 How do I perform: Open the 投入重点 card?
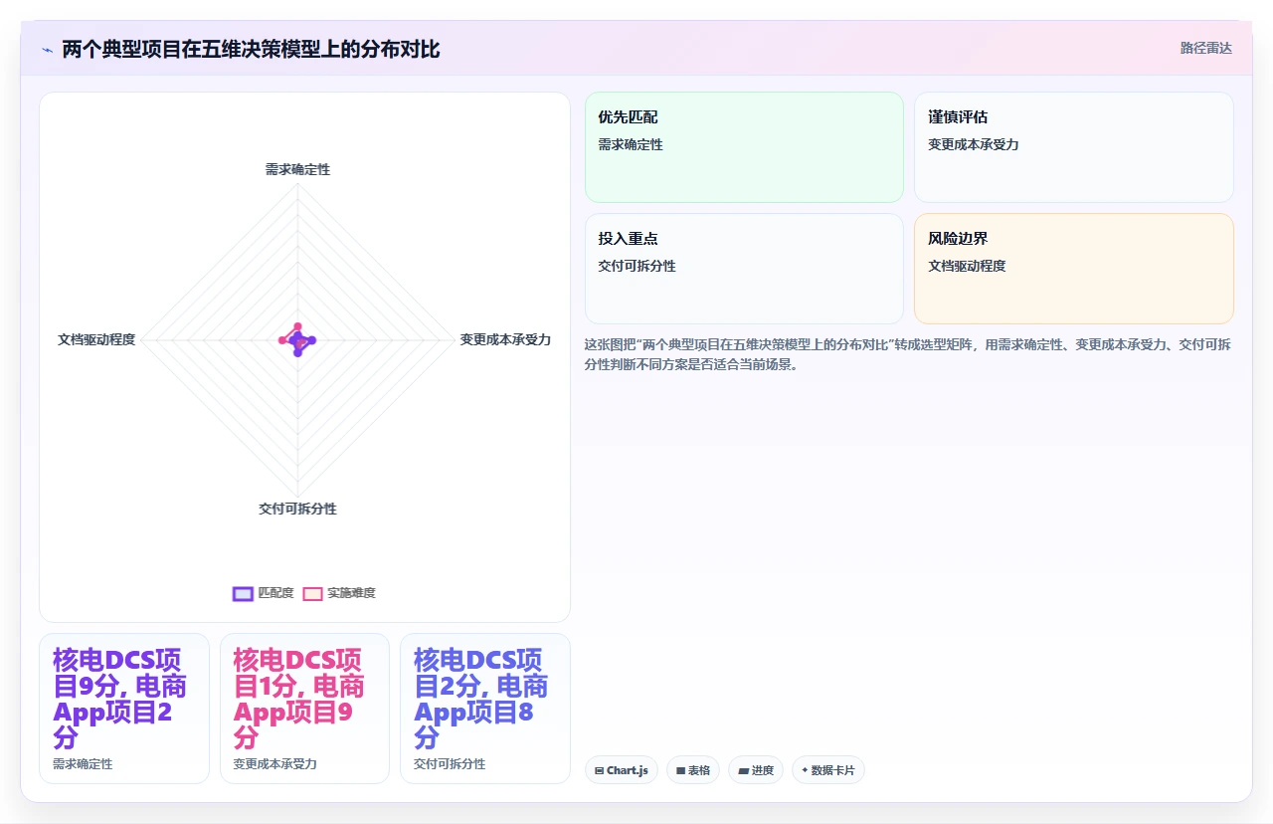click(744, 269)
